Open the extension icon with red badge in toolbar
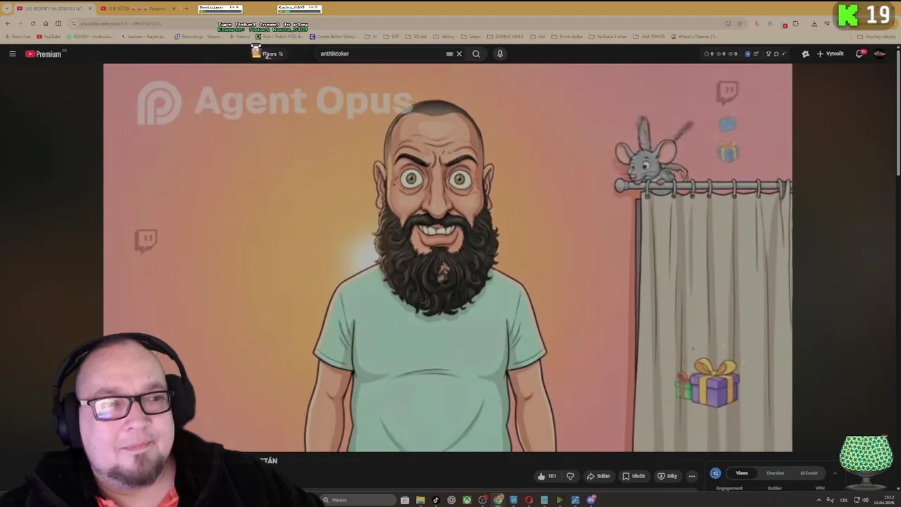 (x=783, y=23)
